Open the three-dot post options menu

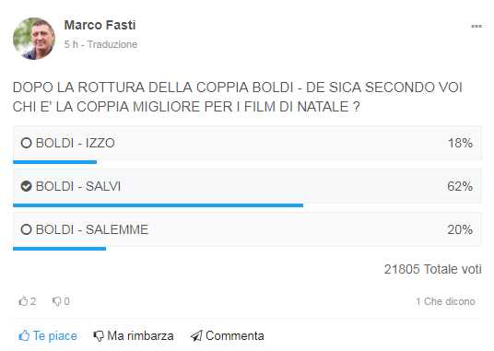pos(476,27)
